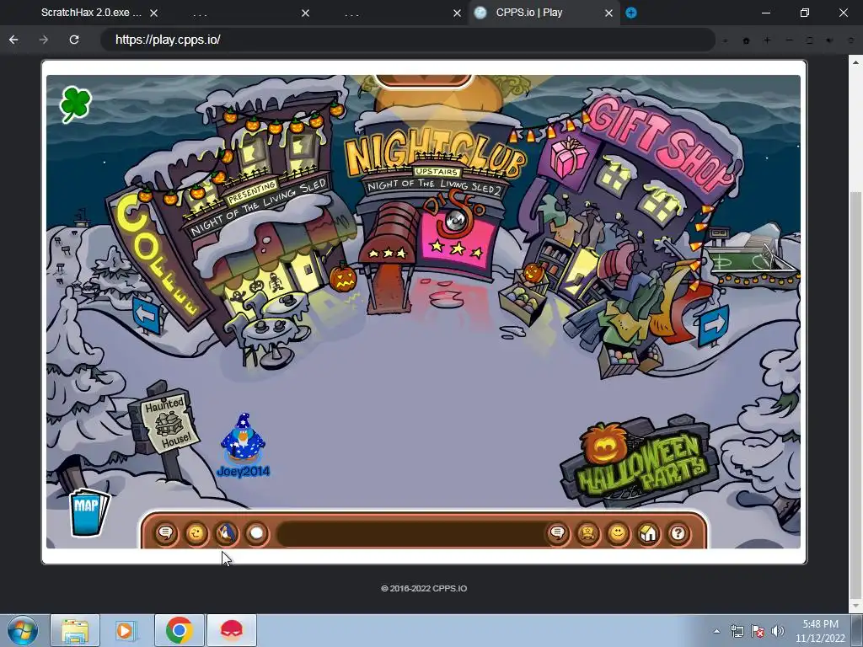
Task: Click the green four-leaf clover icon
Action: [75, 104]
